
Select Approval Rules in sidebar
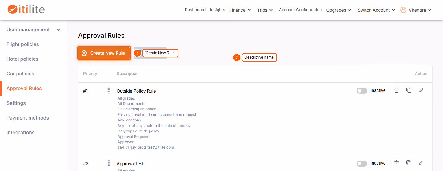pyautogui.click(x=24, y=88)
